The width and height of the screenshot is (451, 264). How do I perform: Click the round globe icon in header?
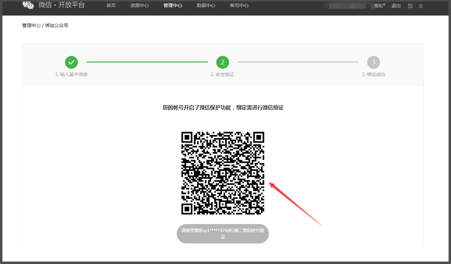coord(421,6)
